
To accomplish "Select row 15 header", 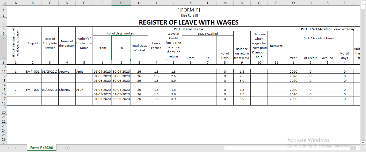I will [x=3, y=90].
